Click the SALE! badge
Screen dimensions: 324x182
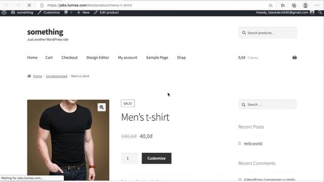(128, 103)
